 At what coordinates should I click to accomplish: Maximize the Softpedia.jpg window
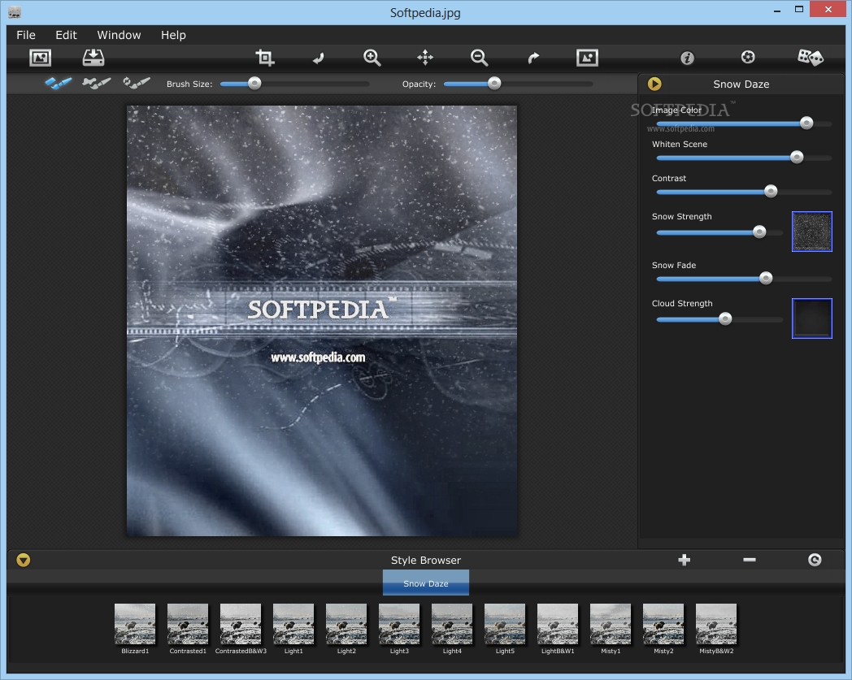[798, 10]
